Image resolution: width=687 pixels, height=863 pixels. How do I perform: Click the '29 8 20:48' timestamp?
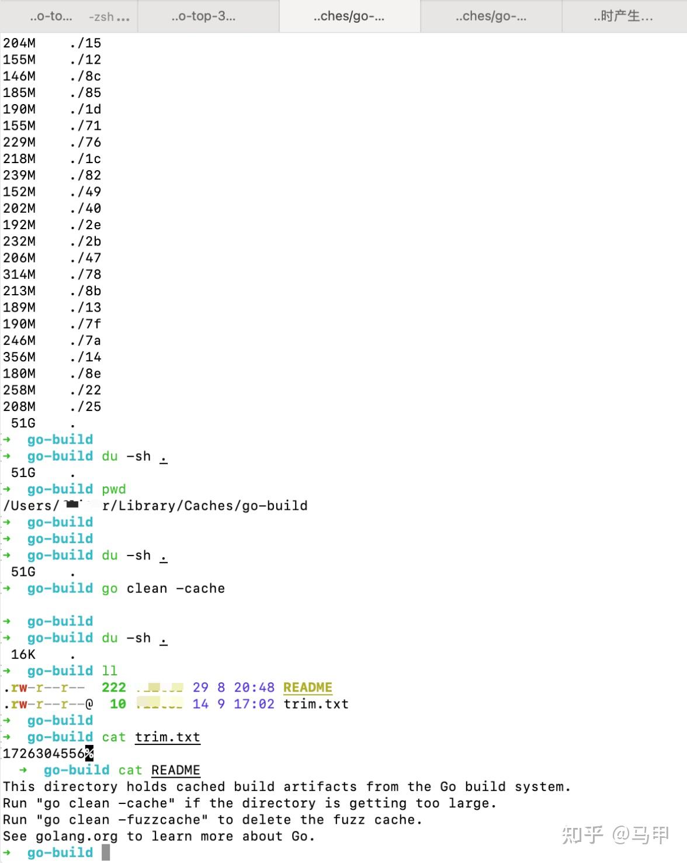click(x=234, y=688)
